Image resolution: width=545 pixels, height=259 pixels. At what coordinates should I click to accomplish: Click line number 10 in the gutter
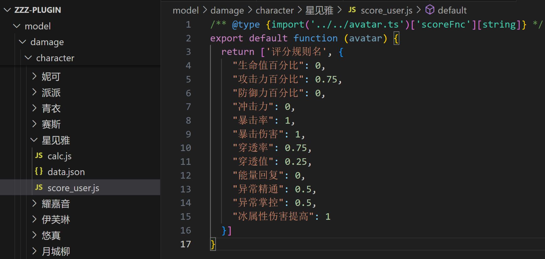(186, 148)
